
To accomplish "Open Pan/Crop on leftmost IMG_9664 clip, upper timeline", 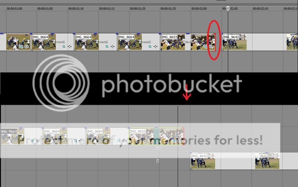I will (x=64, y=47).
